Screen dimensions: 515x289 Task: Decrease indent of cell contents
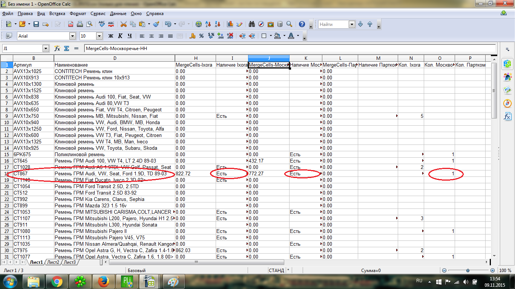pos(242,36)
